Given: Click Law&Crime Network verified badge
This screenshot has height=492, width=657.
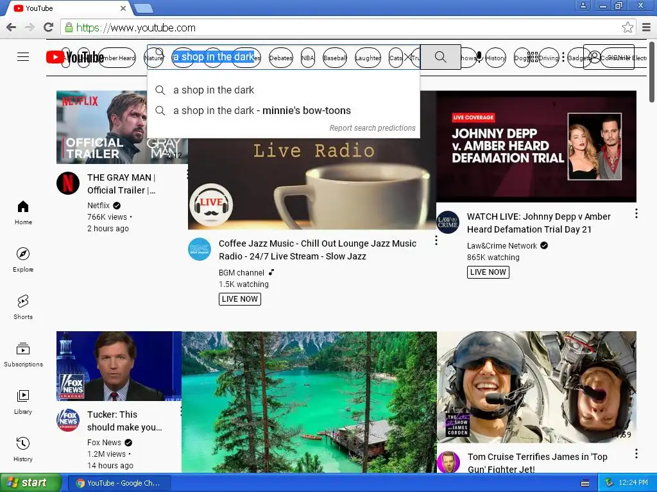Looking at the screenshot, I should tap(544, 245).
